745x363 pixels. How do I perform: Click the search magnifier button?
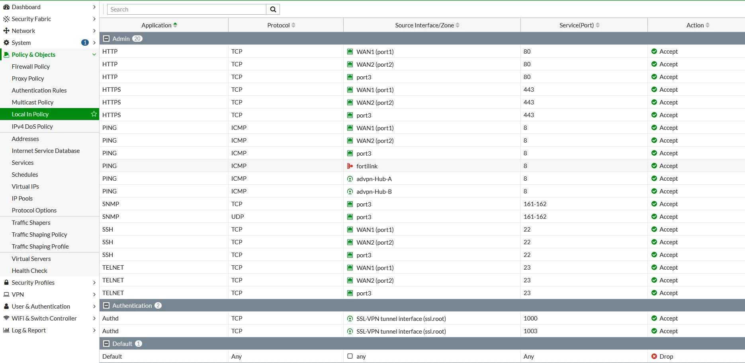coord(273,10)
